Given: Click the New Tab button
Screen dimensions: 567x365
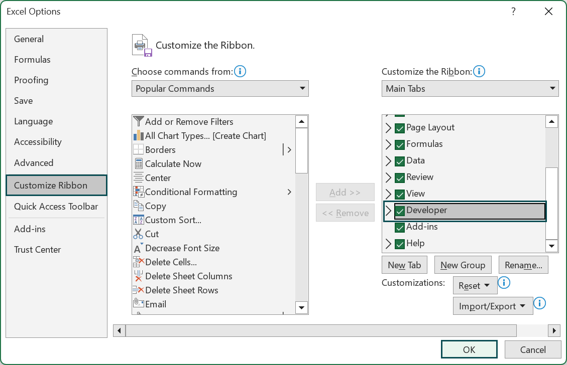Looking at the screenshot, I should (x=404, y=265).
